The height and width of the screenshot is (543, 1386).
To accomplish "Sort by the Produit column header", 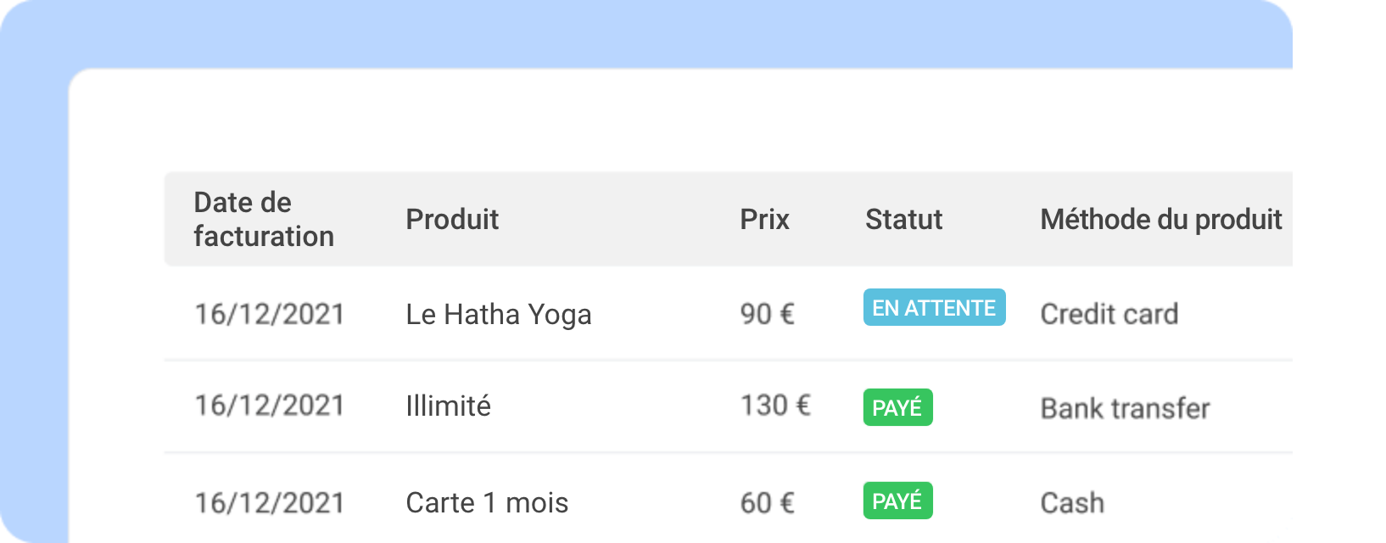I will [x=452, y=219].
